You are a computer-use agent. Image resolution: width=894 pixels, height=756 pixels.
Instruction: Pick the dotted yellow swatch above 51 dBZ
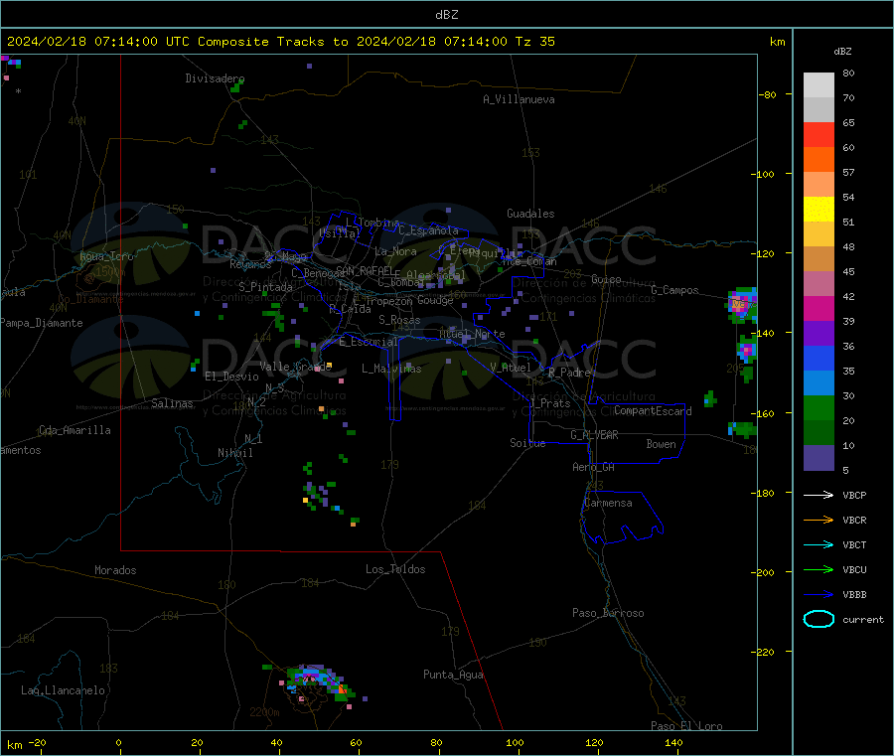coord(819,210)
